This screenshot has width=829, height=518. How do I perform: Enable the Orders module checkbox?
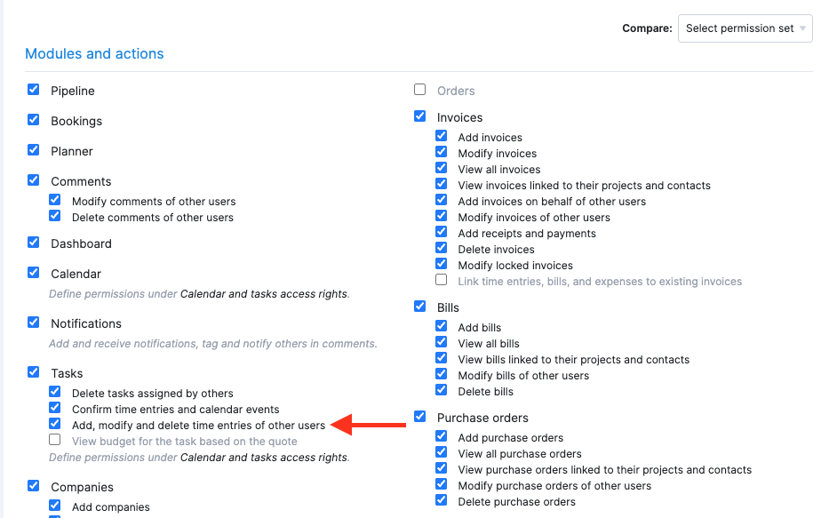420,90
